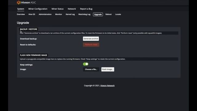The image size is (197, 111).
Task: Click the Generate archive instructions text
Action: 91,33
